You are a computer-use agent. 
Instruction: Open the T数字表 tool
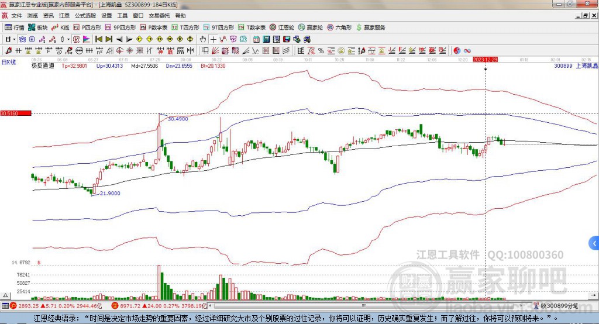coord(252,27)
